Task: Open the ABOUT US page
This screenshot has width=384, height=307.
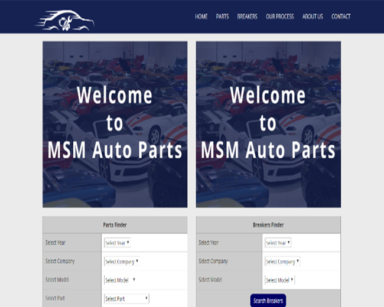Action: tap(313, 17)
